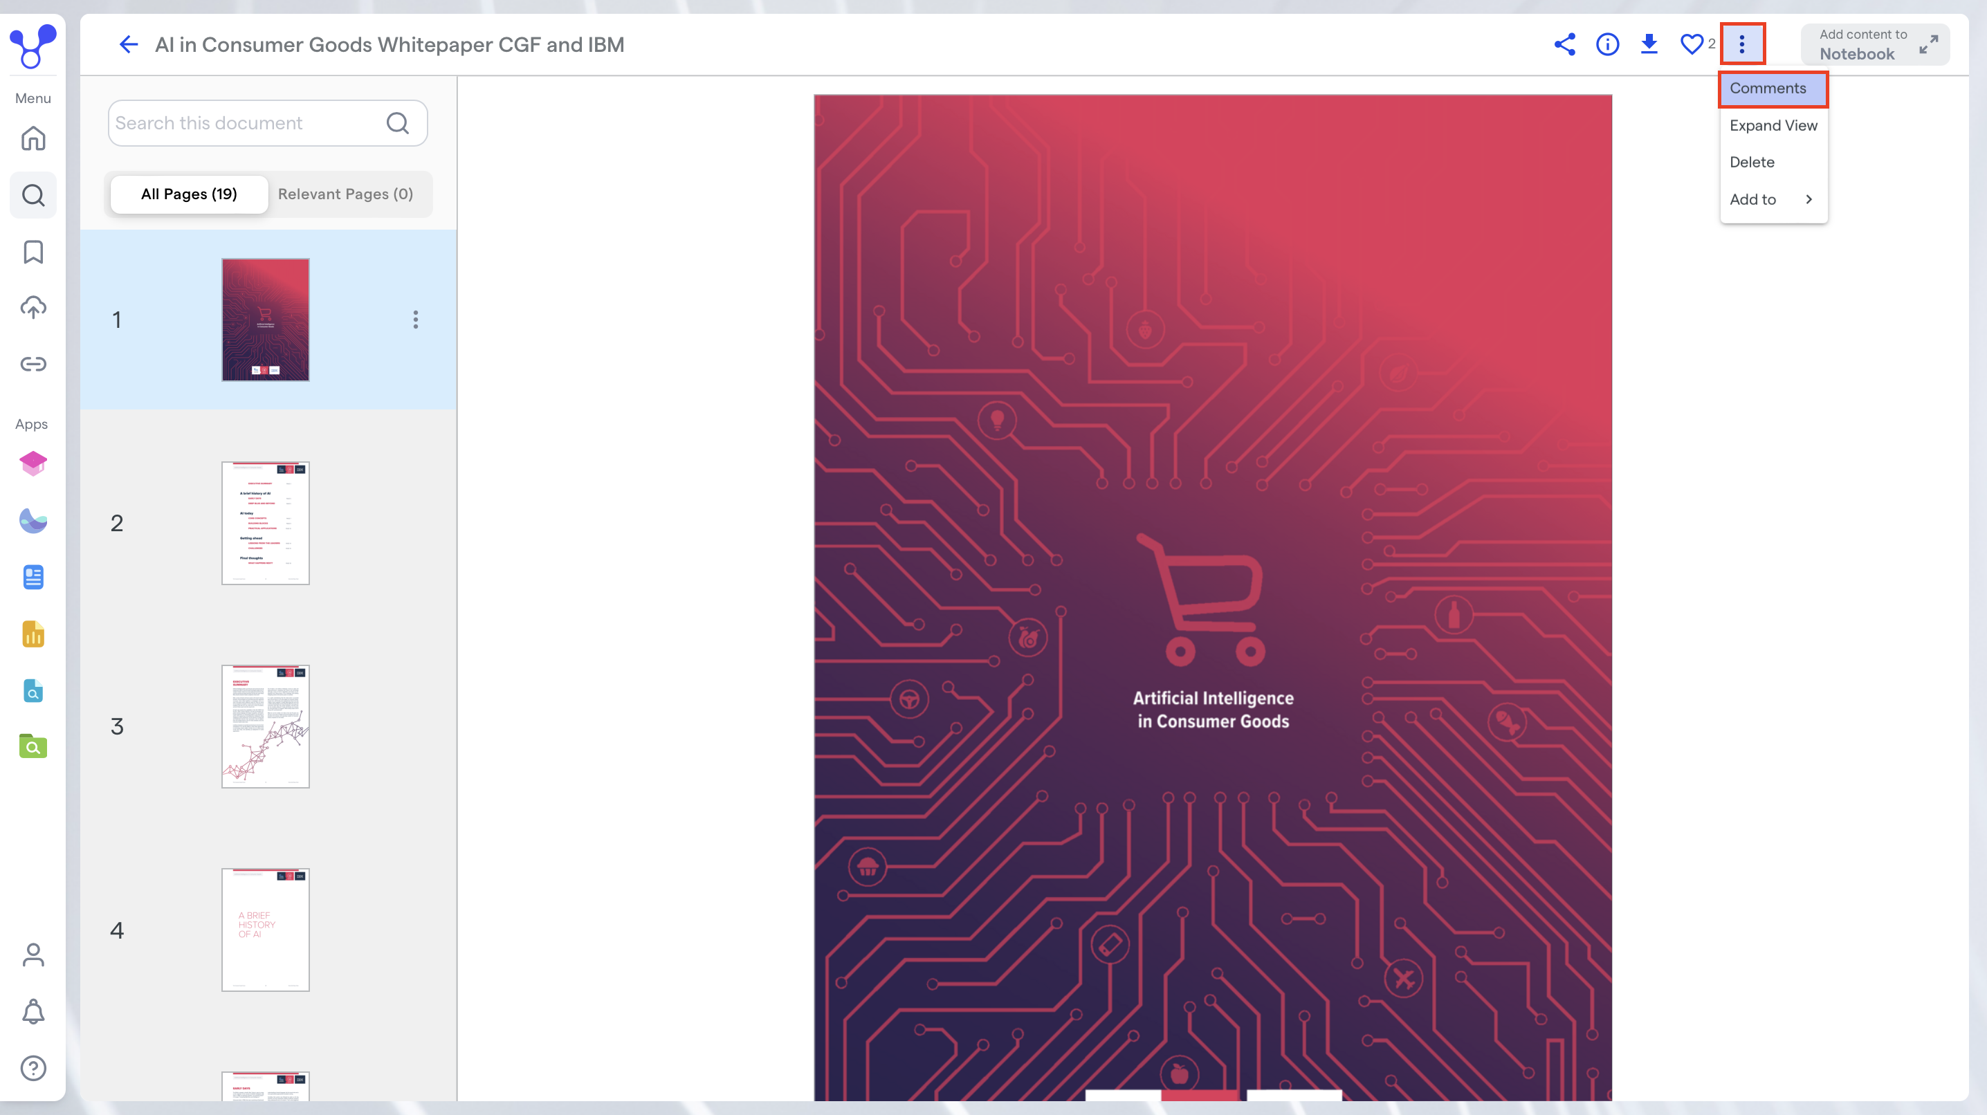Switch to Relevant Pages (0) tab
Viewport: 1987px width, 1115px height.
[x=345, y=194]
